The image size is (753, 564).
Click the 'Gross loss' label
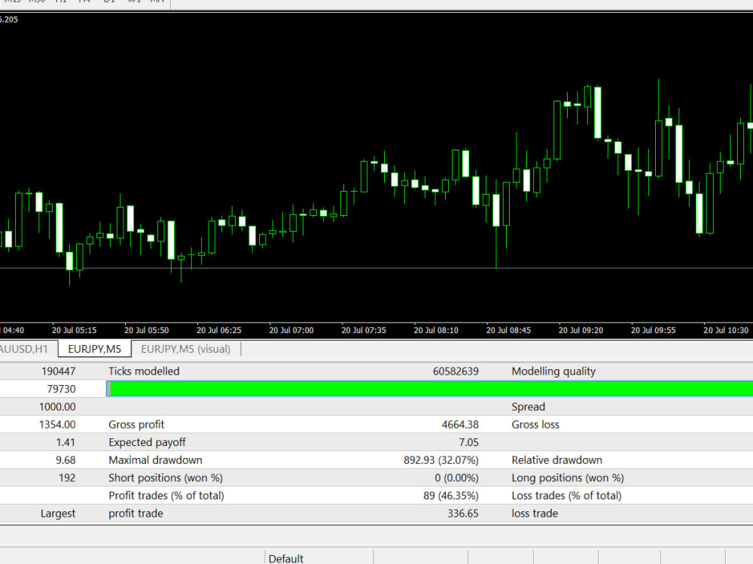pos(535,424)
